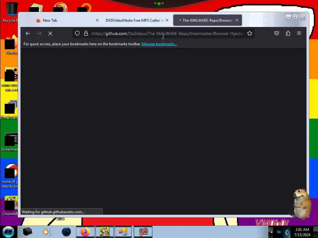318x238 pixels.
Task: Open the Firefox hamburger application menu
Action: pos(299,33)
